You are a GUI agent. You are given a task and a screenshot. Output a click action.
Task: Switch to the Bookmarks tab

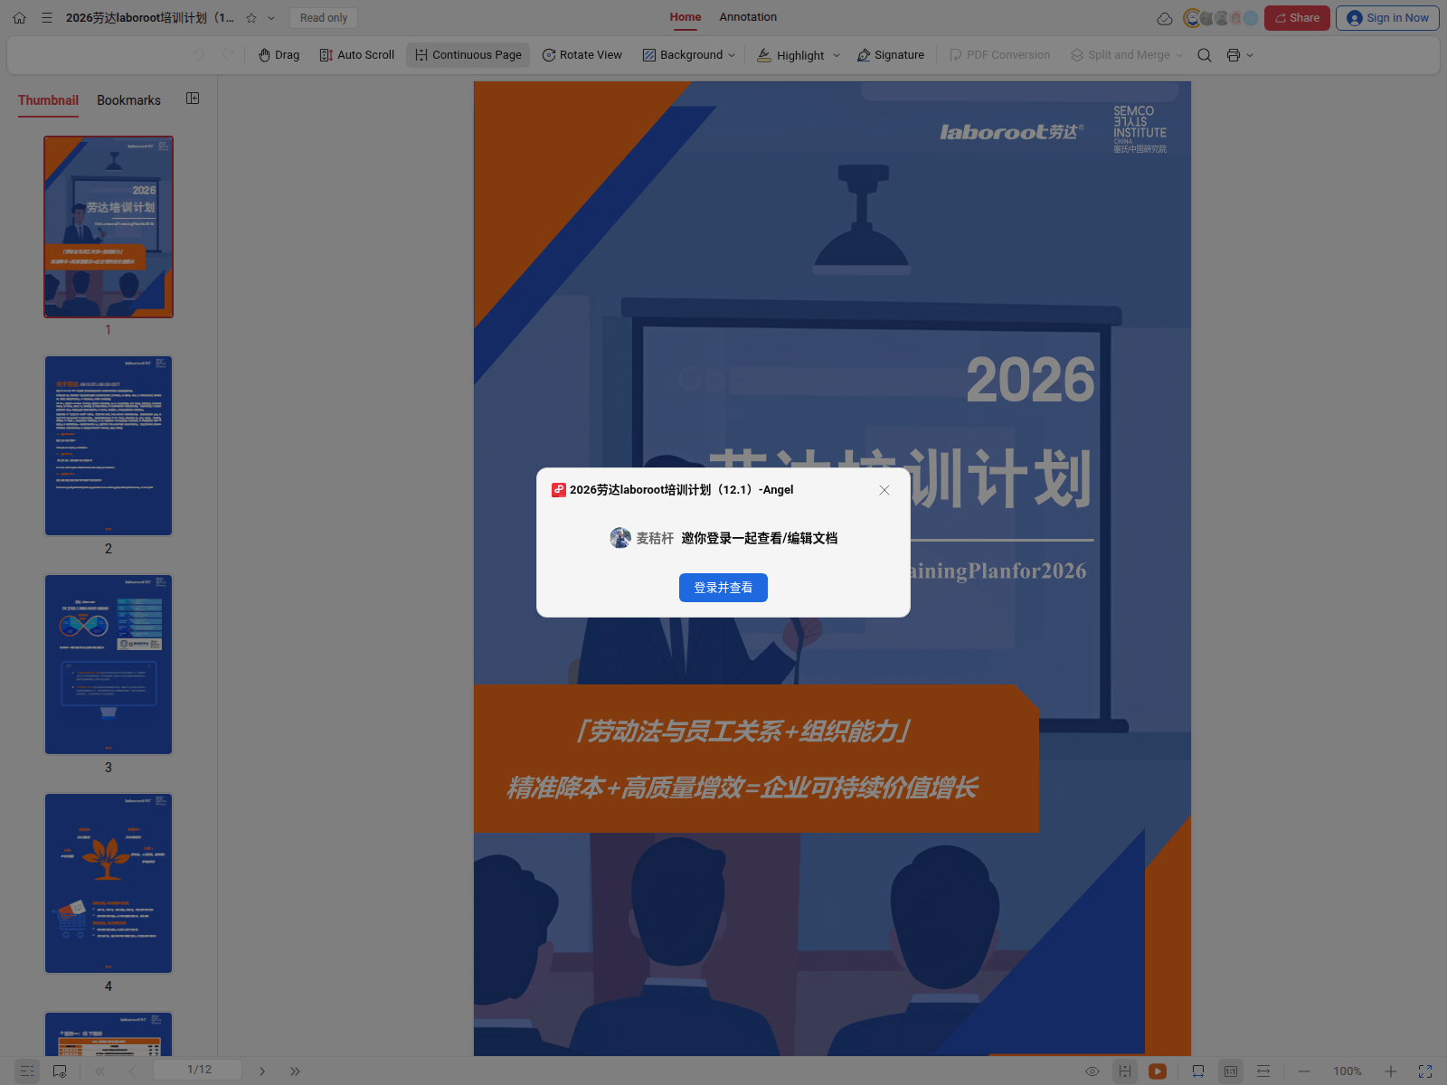tap(128, 100)
